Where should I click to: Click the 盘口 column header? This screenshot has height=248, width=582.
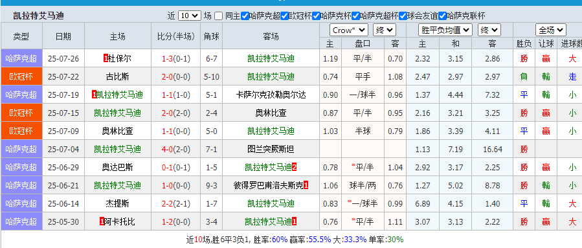363,43
